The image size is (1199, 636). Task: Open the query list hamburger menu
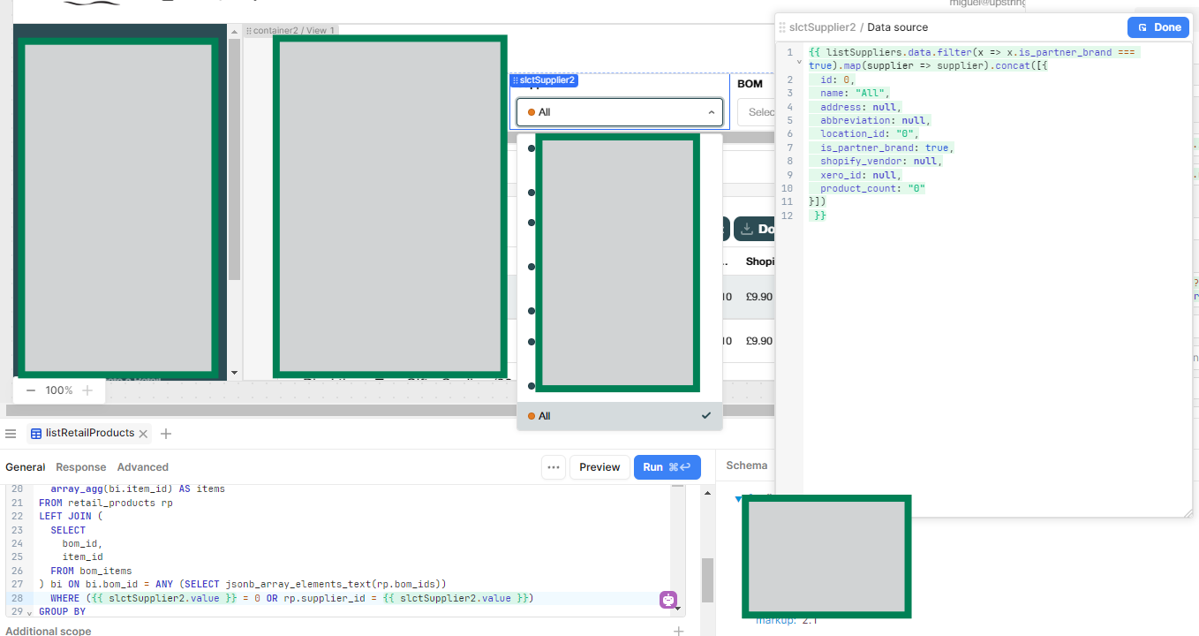(11, 434)
